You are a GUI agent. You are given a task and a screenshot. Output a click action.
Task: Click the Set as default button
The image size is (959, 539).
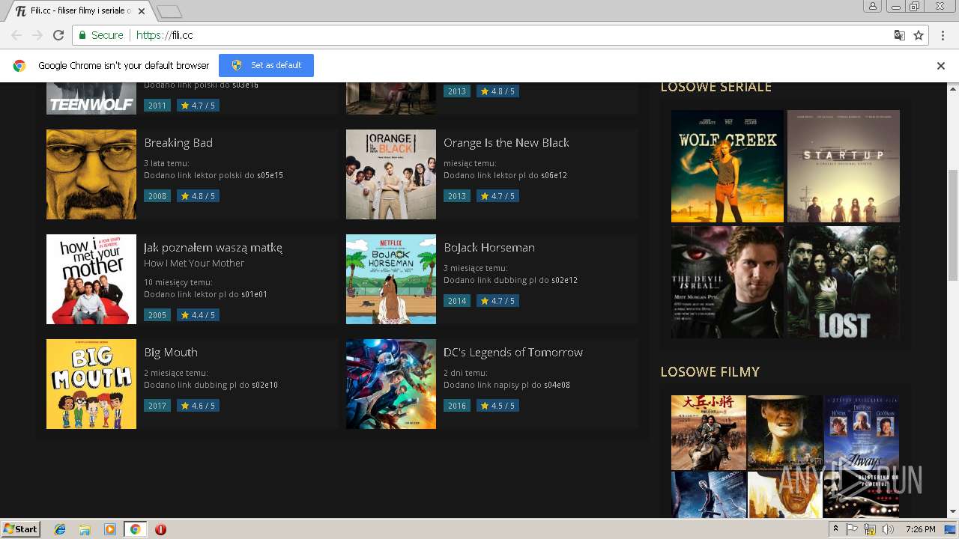point(266,65)
